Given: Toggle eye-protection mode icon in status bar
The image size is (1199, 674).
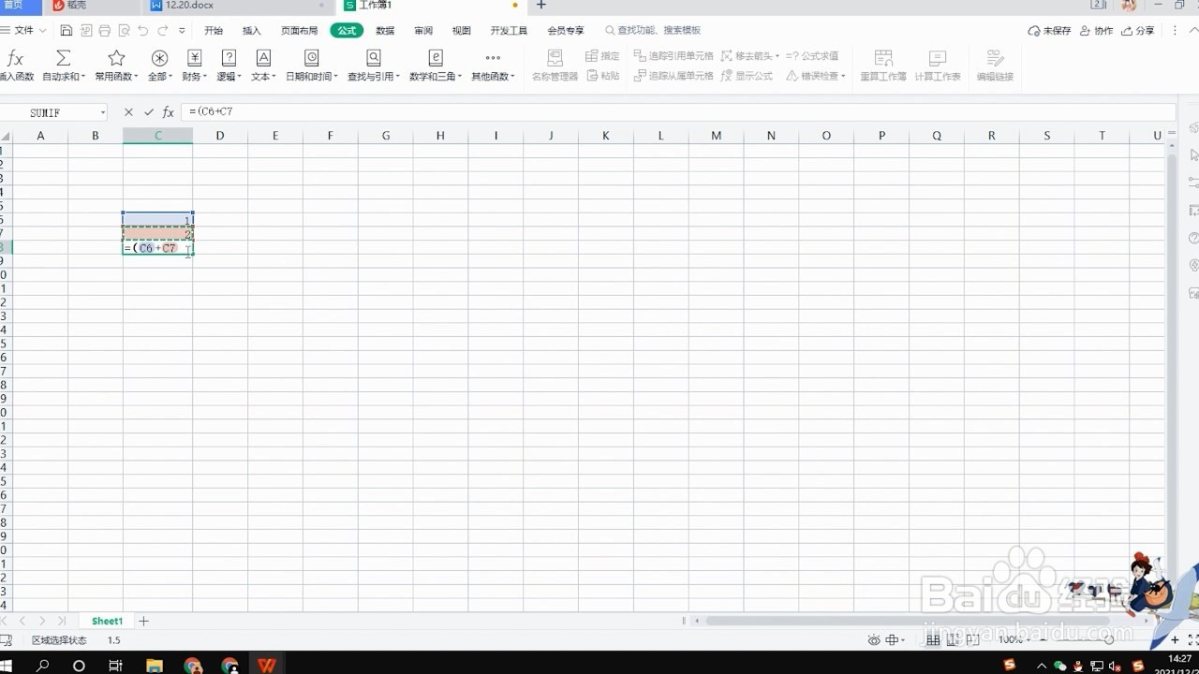Looking at the screenshot, I should pos(873,640).
